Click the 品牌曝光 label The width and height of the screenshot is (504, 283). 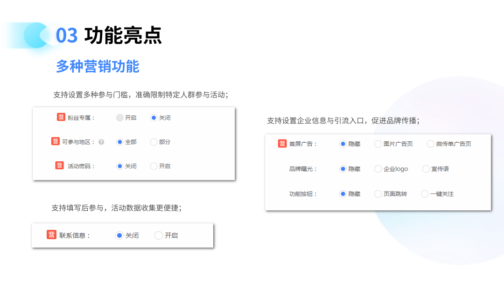point(303,169)
